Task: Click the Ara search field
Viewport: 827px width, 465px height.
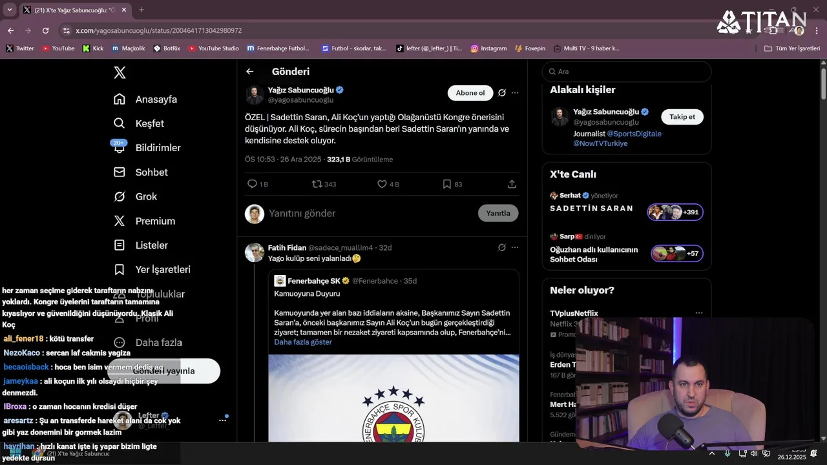Action: click(627, 72)
